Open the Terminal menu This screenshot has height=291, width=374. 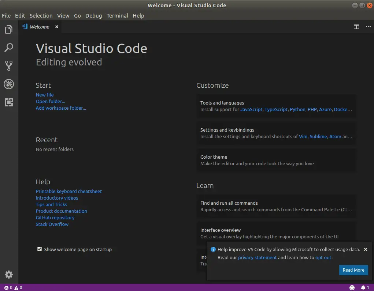(x=117, y=16)
